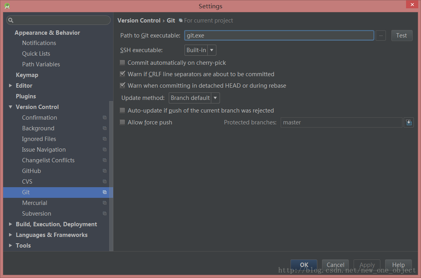This screenshot has height=278, width=421.
Task: Open the Background settings under Version Control
Action: click(x=38, y=128)
